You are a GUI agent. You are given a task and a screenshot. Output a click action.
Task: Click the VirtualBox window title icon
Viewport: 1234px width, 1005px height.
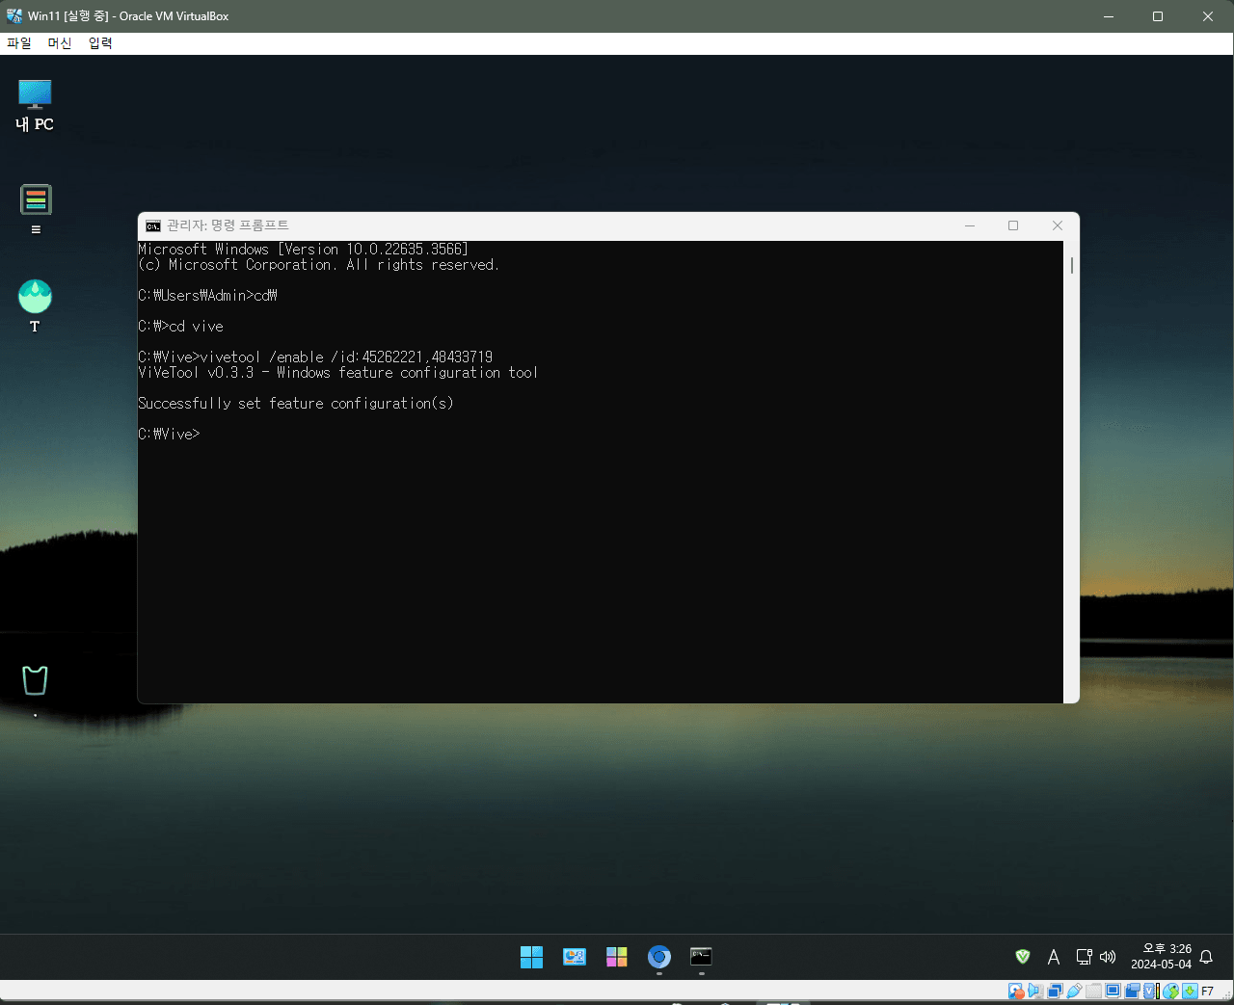coord(14,16)
